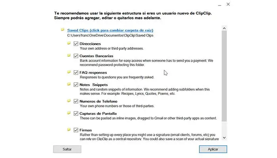Open the Saved Clips root folder link

click(x=110, y=30)
